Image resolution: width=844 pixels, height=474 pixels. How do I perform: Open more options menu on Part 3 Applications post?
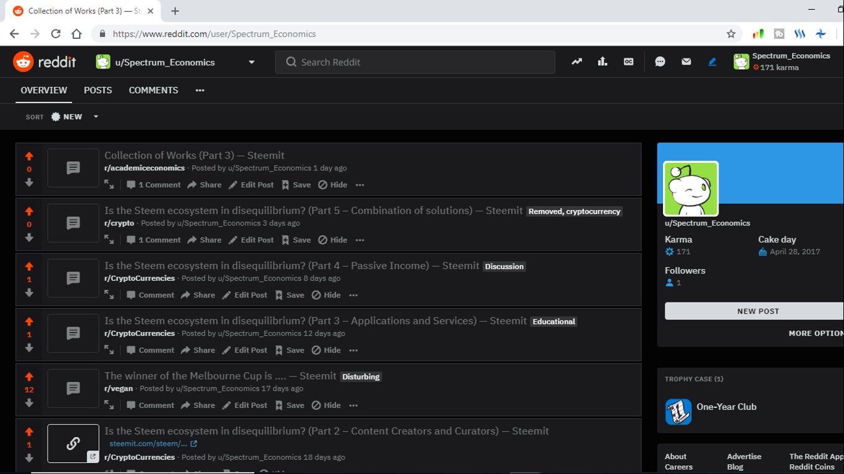[353, 350]
